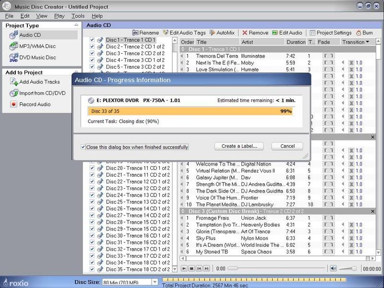
Task: Uncheck Disc 3 - Trance 2 CD 2 of 2
Action: click(92, 53)
